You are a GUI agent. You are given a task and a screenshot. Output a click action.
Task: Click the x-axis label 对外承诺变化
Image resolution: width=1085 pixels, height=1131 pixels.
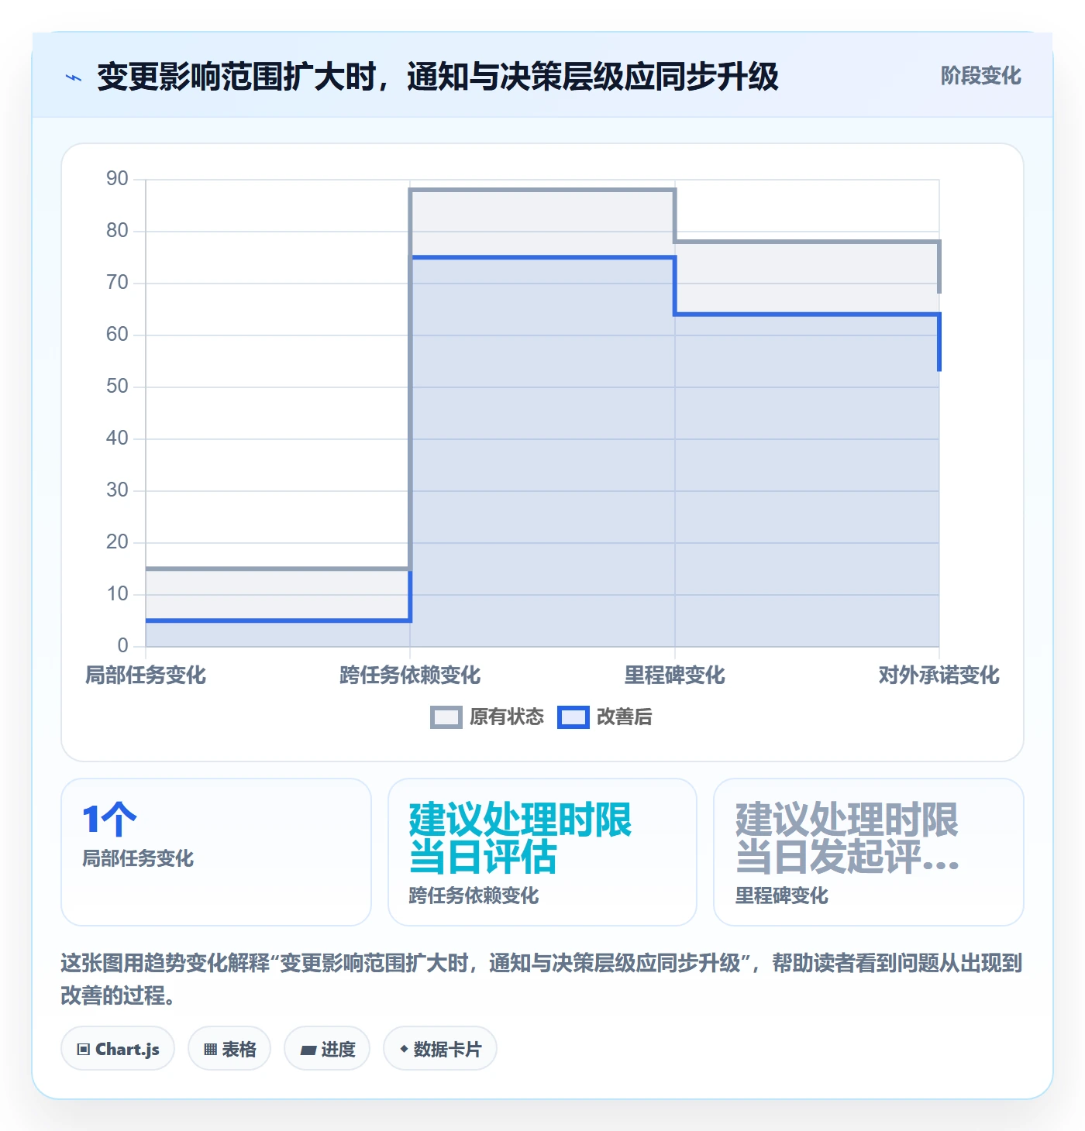[939, 676]
